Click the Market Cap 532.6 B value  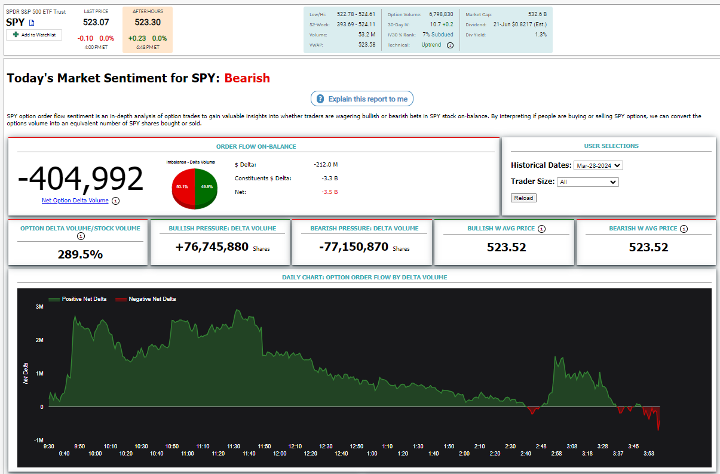pyautogui.click(x=537, y=14)
